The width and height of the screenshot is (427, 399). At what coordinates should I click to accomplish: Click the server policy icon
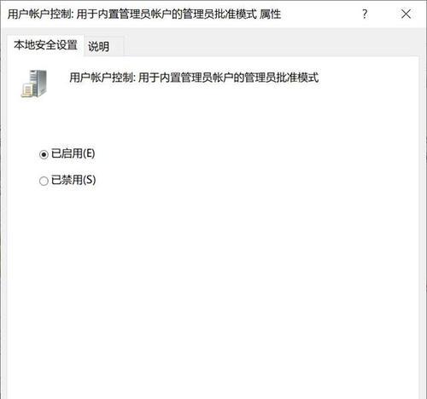(x=34, y=84)
